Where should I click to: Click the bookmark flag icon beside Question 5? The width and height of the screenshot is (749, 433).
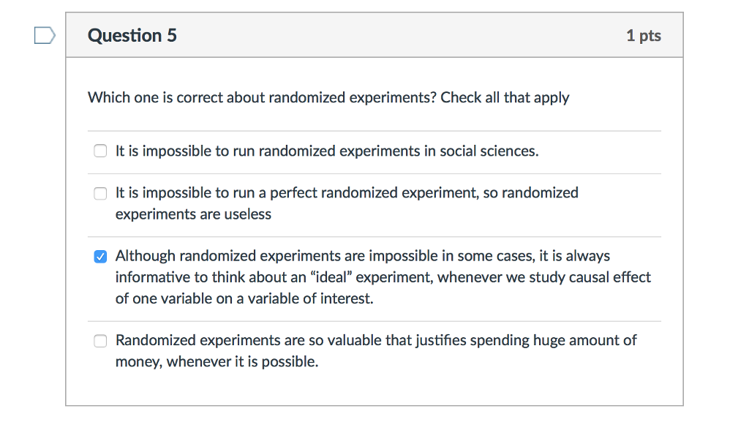(x=44, y=34)
